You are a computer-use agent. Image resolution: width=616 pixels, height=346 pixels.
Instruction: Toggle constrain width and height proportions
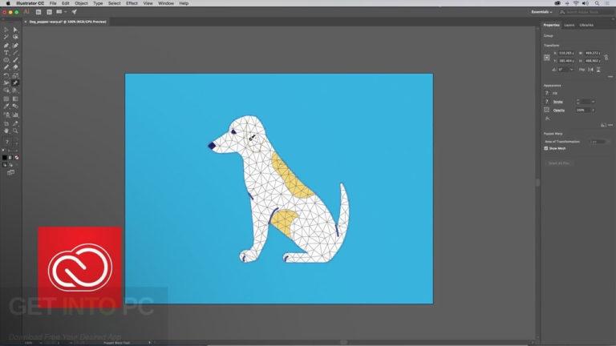pos(606,57)
